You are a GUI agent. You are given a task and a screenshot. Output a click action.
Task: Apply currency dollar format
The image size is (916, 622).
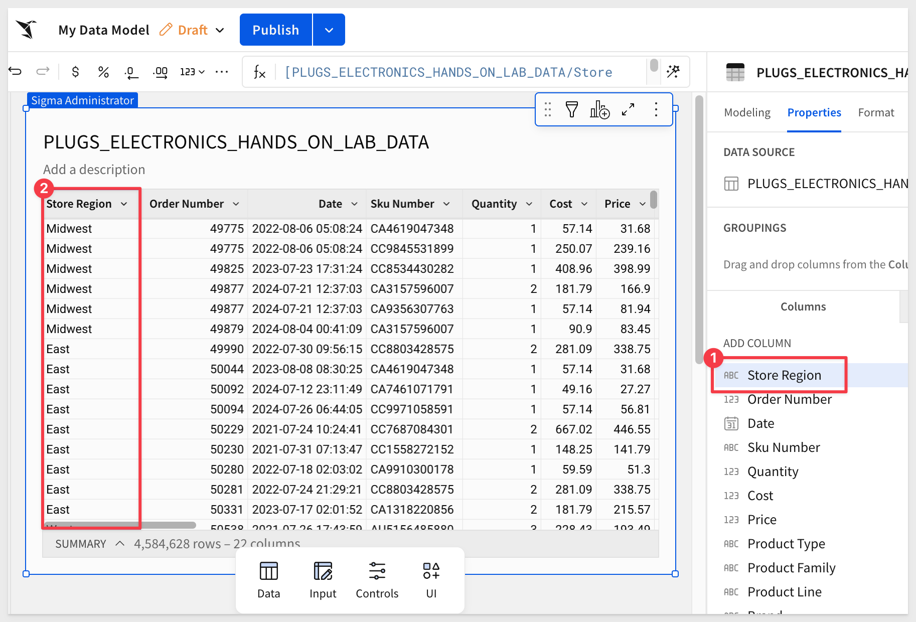click(75, 72)
